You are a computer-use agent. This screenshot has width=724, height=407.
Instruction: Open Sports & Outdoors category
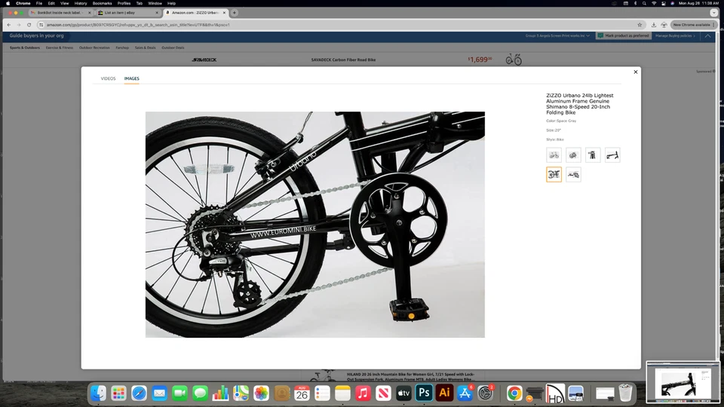tap(24, 47)
